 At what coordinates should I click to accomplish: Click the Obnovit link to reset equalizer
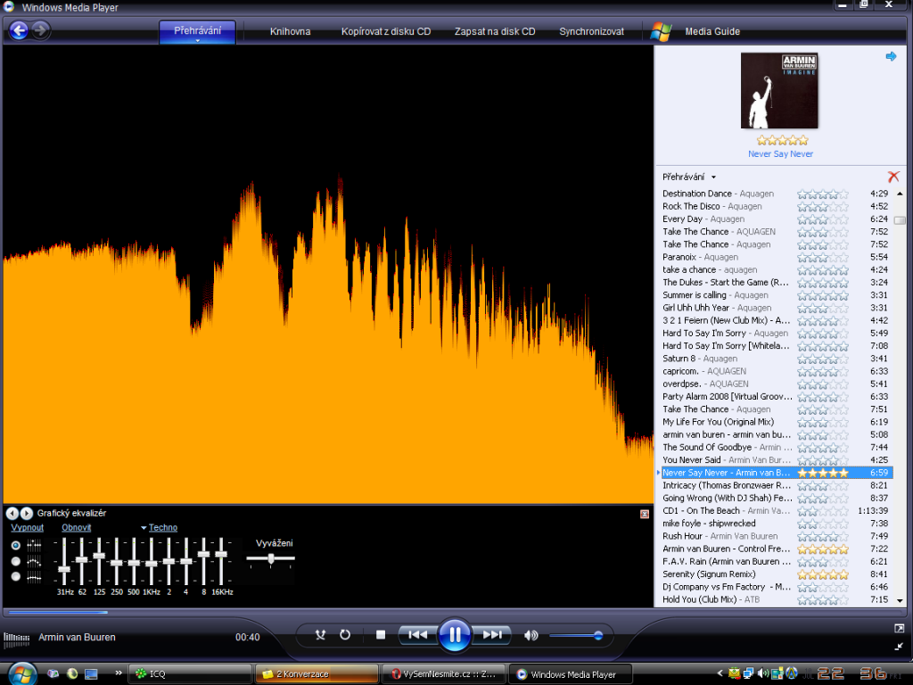point(77,528)
